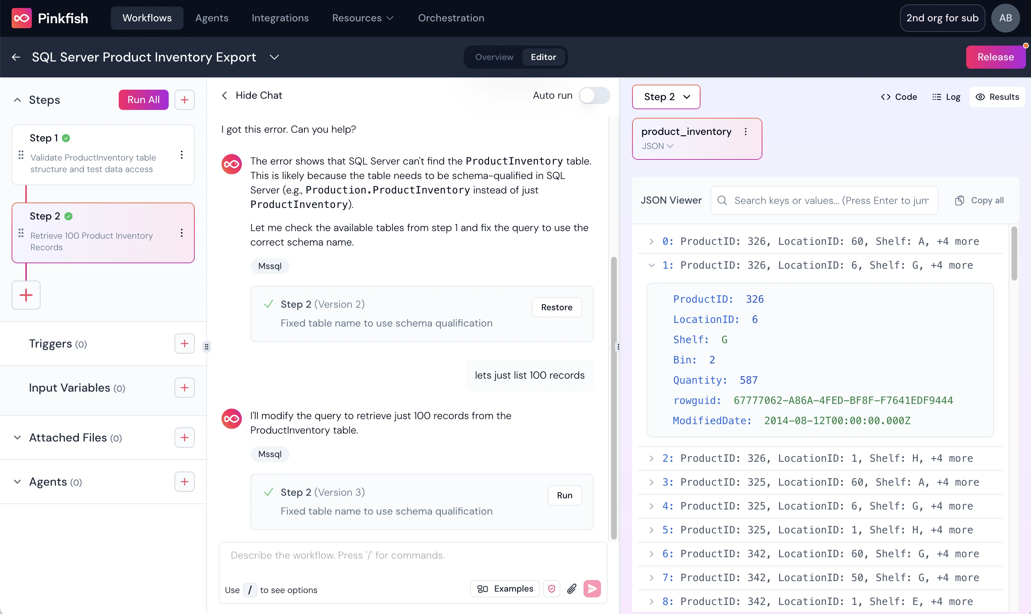Click the back arrow beside workflow title
The width and height of the screenshot is (1031, 614).
pyautogui.click(x=16, y=57)
